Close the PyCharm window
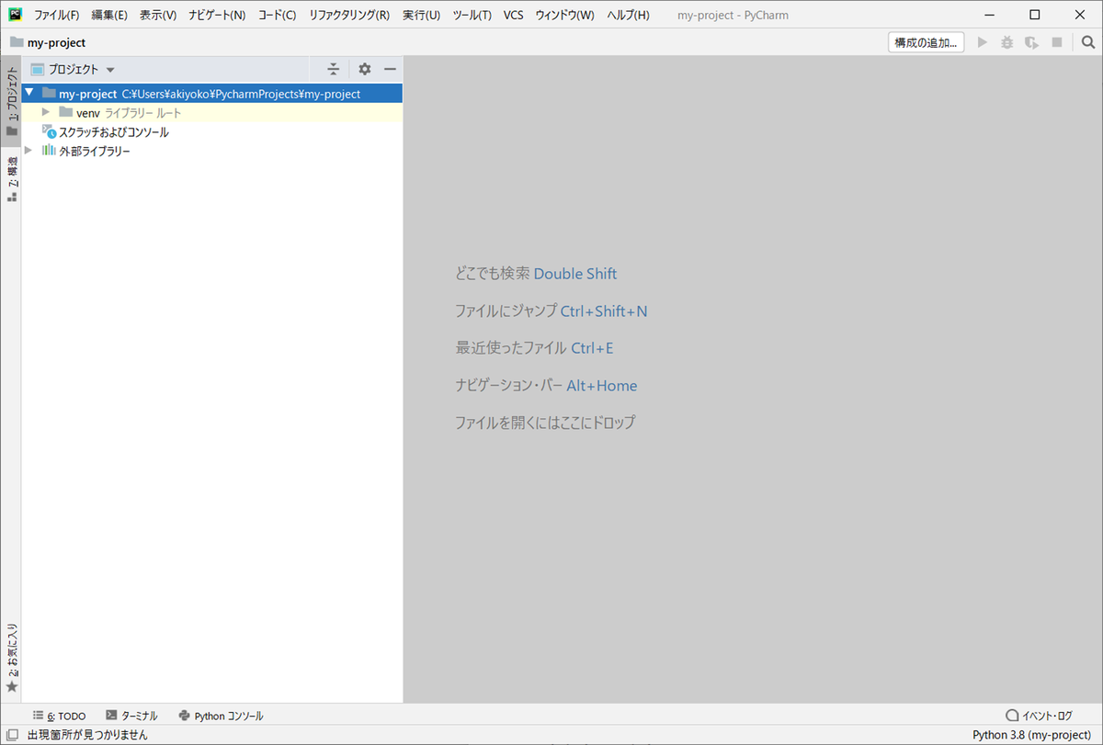1103x745 pixels. 1079,15
